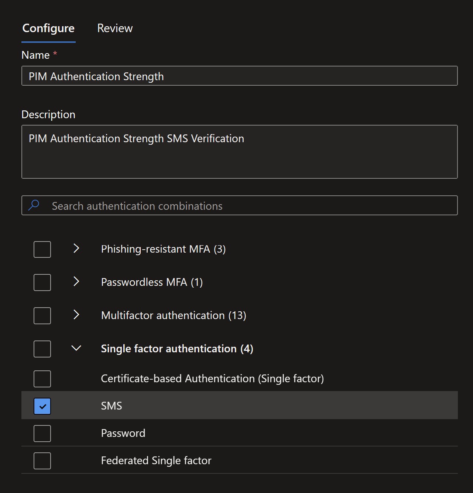Image resolution: width=473 pixels, height=493 pixels.
Task: Click the 'Phishing-resistant MFA (3)' label
Action: pyautogui.click(x=163, y=249)
